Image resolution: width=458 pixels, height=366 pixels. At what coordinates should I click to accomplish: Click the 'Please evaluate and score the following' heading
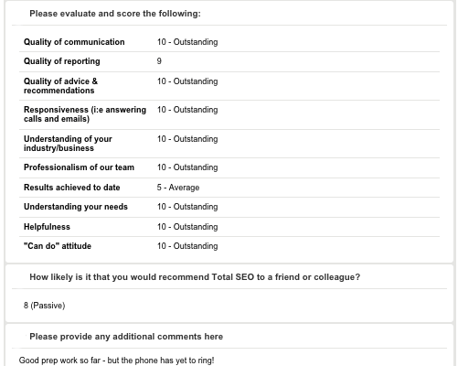[x=115, y=14]
